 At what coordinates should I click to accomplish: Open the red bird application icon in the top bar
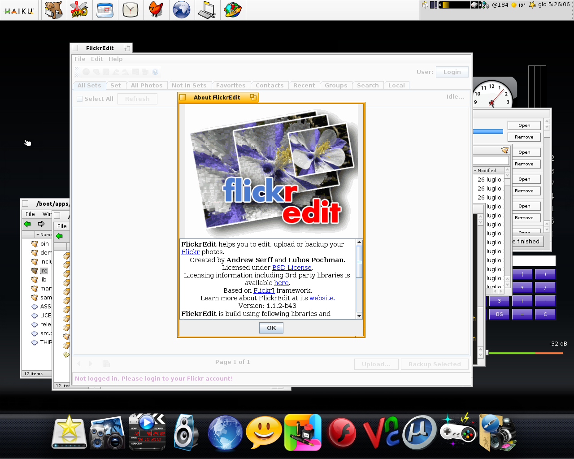point(156,10)
